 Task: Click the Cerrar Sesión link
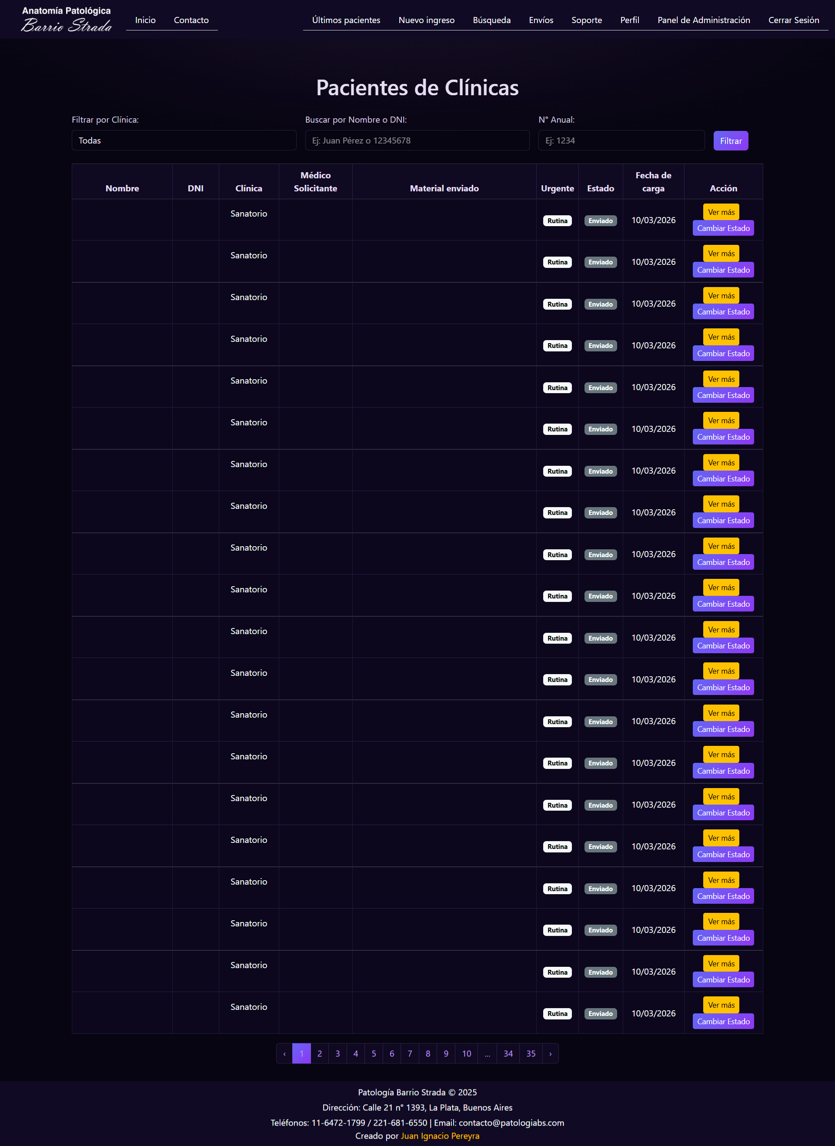coord(793,20)
